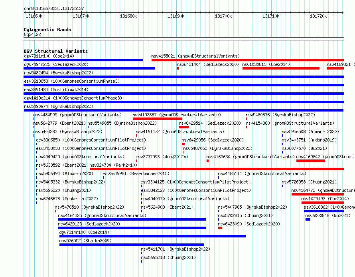355x277 pixels.
Task: Select nsv3403751 (Audano2019) label
Action: pyautogui.click(x=309, y=140)
